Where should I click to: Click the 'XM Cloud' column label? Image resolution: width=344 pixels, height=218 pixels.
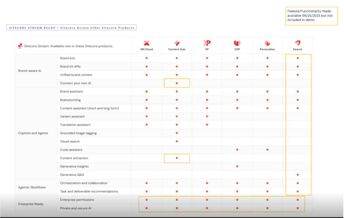pos(147,49)
